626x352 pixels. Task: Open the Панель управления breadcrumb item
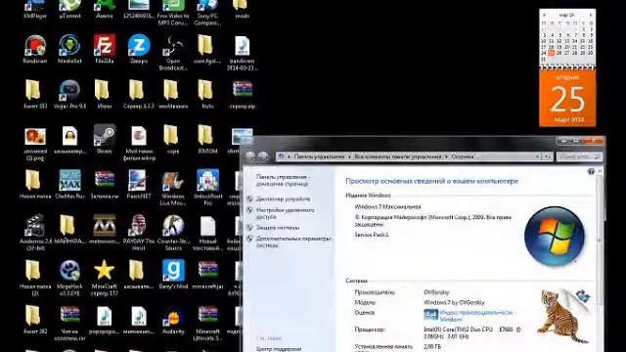pyautogui.click(x=320, y=156)
